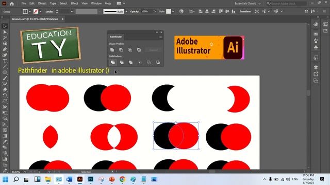Open the brush definition Basic dropdown
This screenshot has width=330, height=185.
click(126, 11)
